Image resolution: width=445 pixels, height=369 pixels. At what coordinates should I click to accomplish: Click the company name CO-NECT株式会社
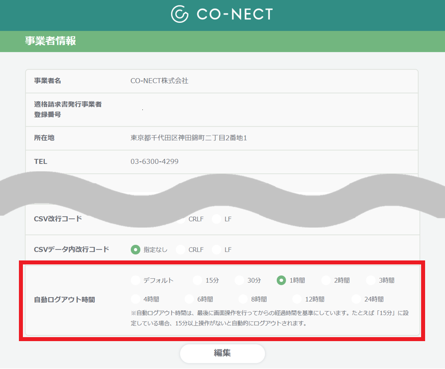(x=159, y=81)
